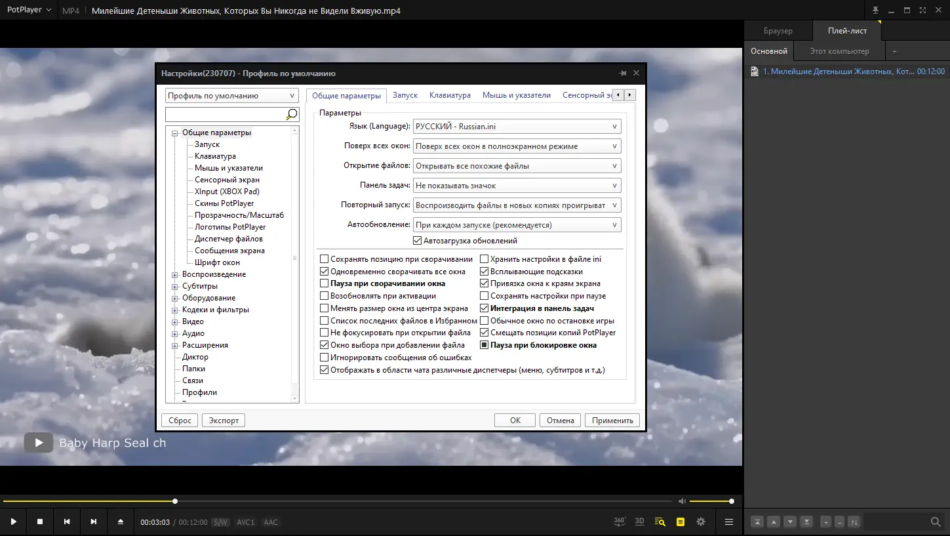Image resolution: width=950 pixels, height=536 pixels.
Task: Switch the player to fullscreen mode
Action: [923, 10]
